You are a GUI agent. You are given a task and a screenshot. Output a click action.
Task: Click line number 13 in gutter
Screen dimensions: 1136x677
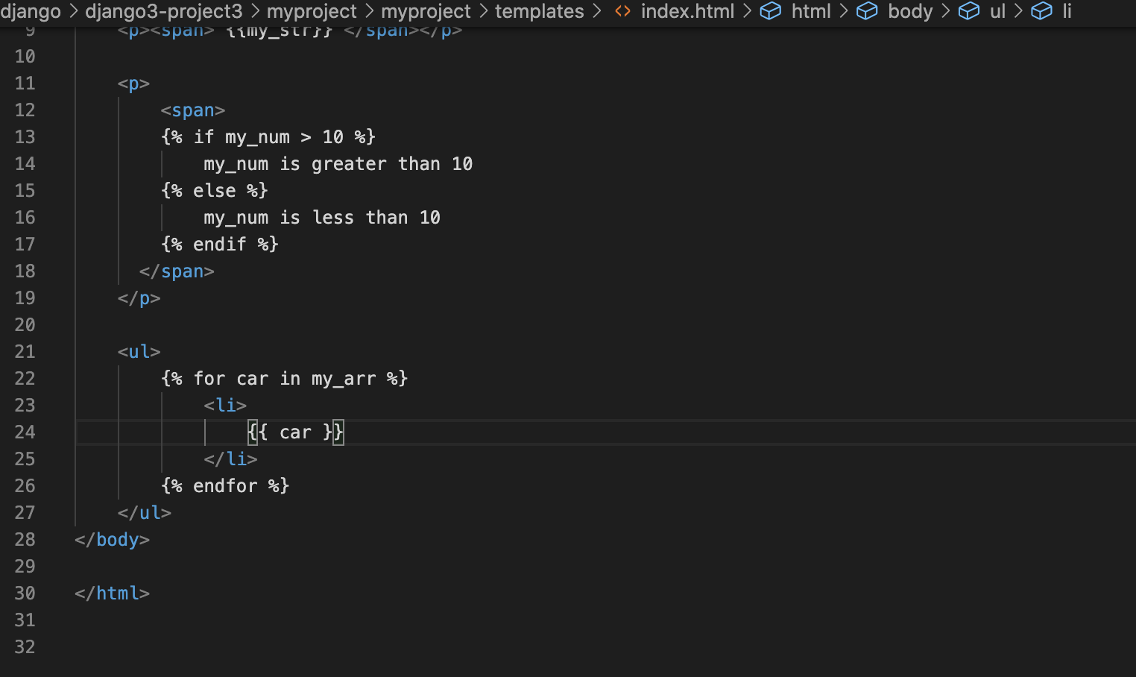click(x=25, y=136)
